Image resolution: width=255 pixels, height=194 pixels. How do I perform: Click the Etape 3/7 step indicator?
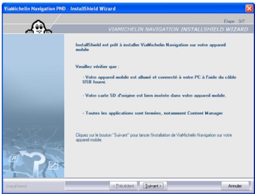coord(234,21)
